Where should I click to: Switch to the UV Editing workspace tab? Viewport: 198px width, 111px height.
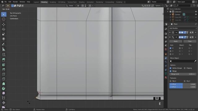coord(62,2)
